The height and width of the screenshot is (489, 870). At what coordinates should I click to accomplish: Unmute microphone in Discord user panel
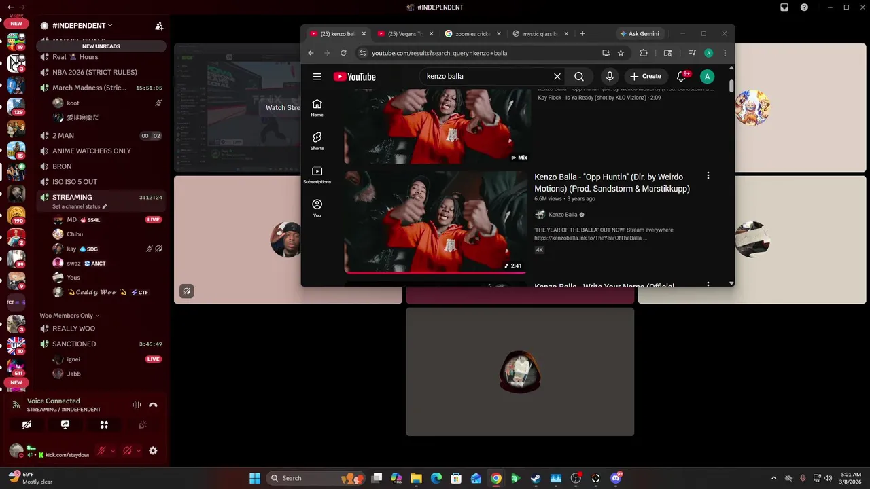coord(101,450)
